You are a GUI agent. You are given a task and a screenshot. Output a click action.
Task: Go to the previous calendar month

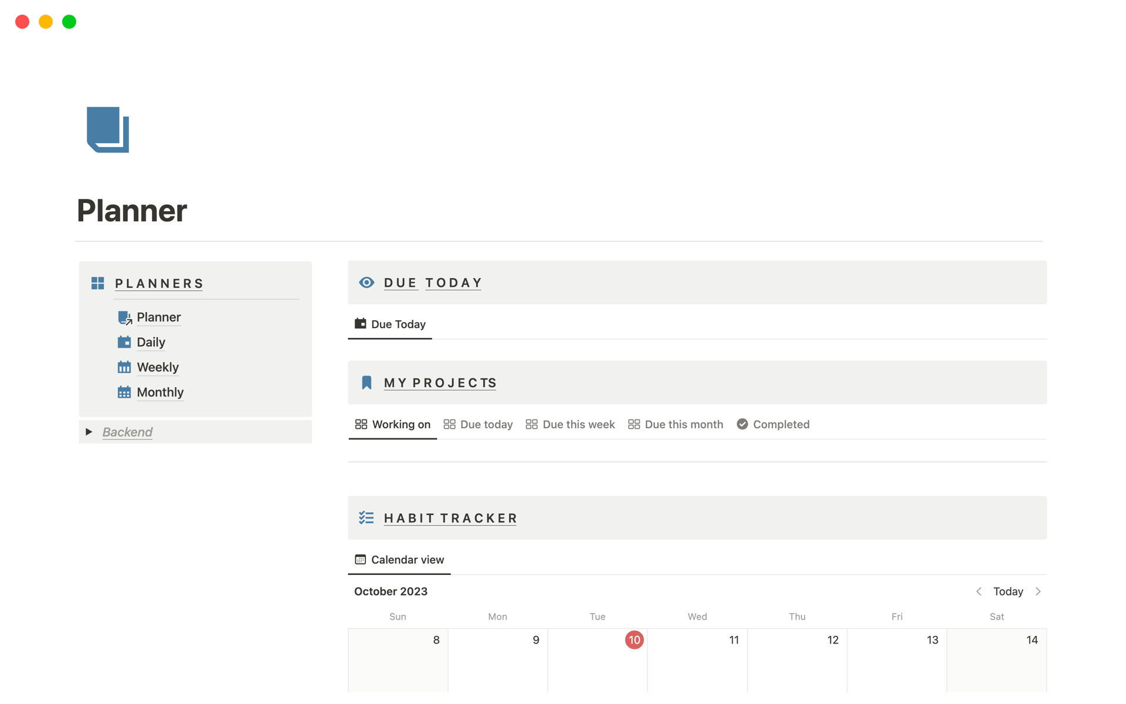[x=979, y=591]
